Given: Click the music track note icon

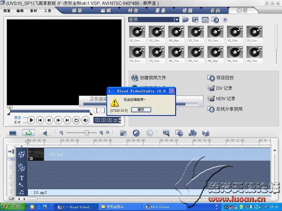Looking at the screenshot, I should [22, 192].
